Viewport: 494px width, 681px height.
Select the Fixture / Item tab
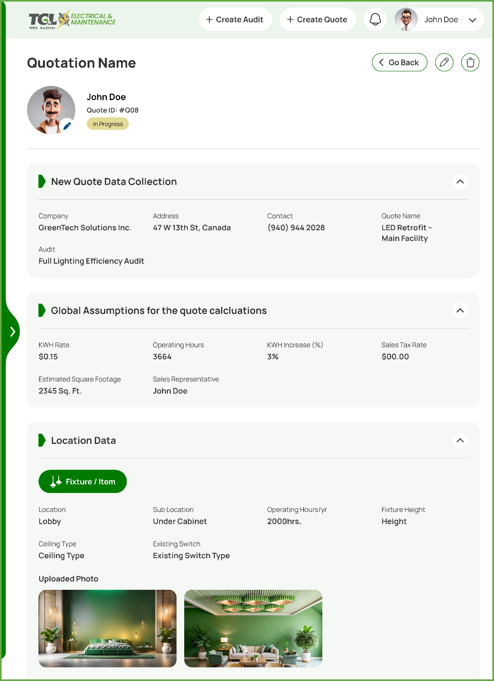83,482
